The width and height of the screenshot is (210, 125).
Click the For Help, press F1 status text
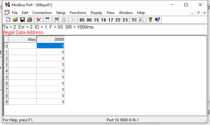[x=18, y=120]
